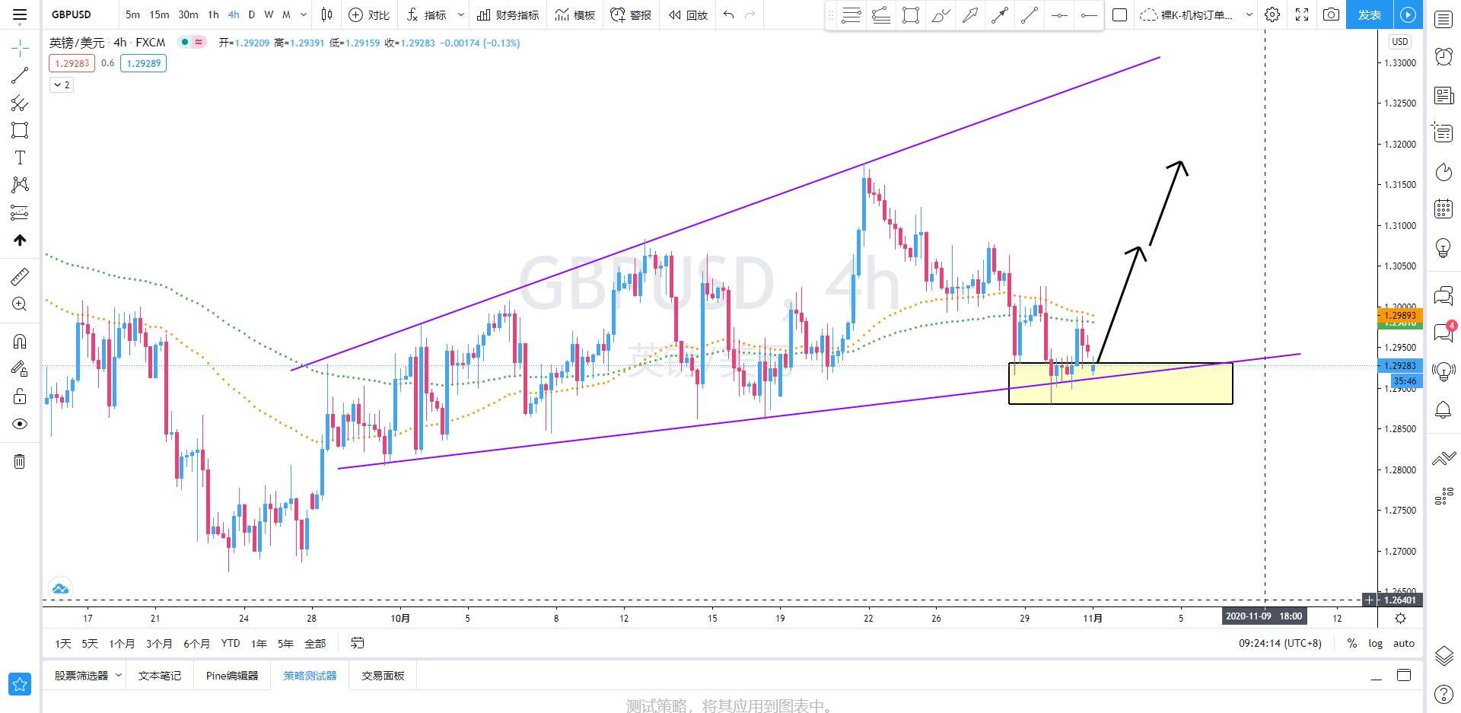Viewport: 1461px width, 713px height.
Task: Open the geometric shapes tool in left sidebar
Action: click(20, 130)
